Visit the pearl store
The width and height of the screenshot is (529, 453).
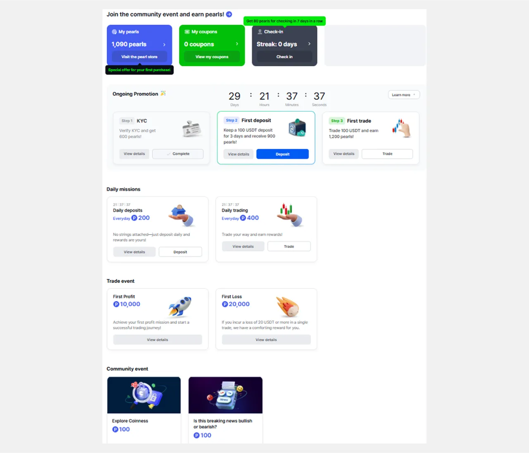tap(139, 57)
